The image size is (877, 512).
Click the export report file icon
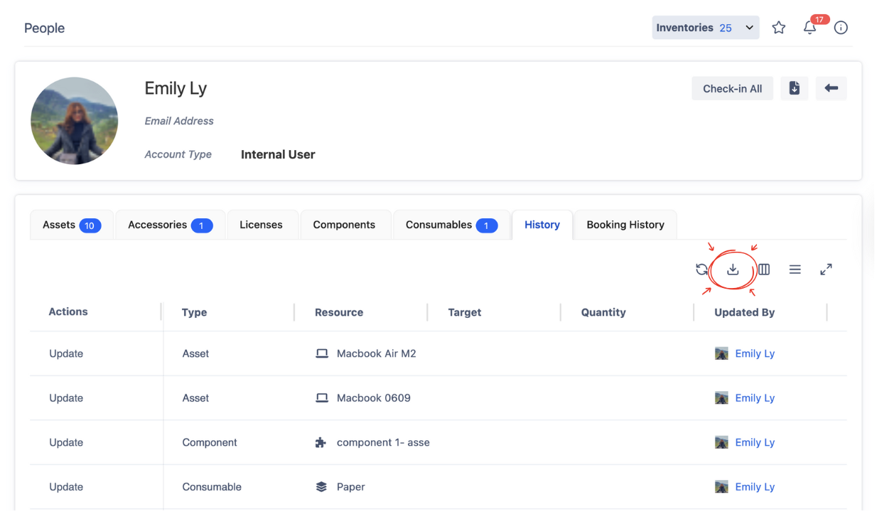[x=794, y=88]
